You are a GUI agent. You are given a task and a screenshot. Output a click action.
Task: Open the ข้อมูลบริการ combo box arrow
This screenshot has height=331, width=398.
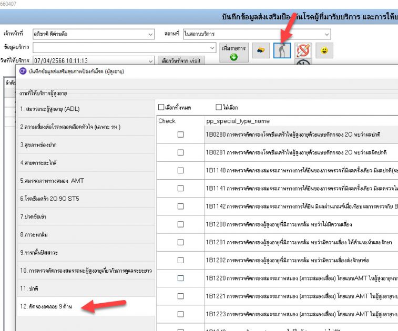click(212, 48)
